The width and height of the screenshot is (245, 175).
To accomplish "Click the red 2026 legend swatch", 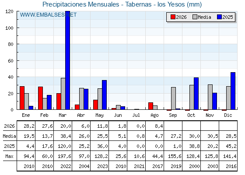I will tap(173, 17).
